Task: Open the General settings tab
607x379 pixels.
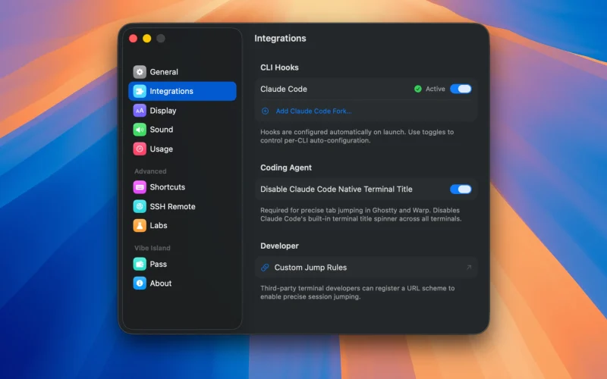Action: click(x=182, y=72)
